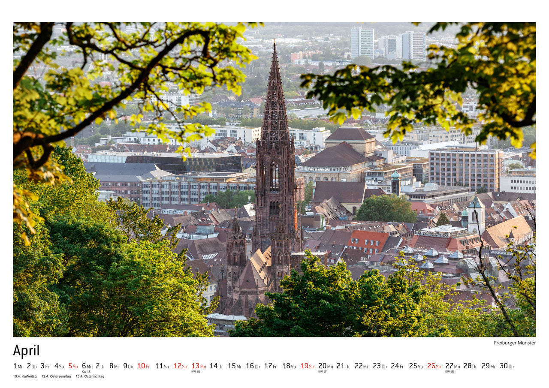Viewport: 549px width, 388px height.
Task: Select date 1 Mi in calendar row
Action: tap(18, 366)
